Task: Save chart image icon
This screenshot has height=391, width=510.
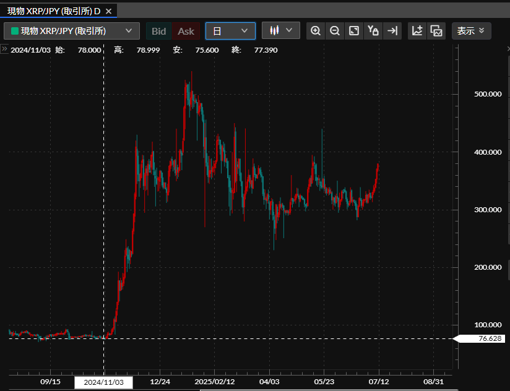Action: (436, 31)
